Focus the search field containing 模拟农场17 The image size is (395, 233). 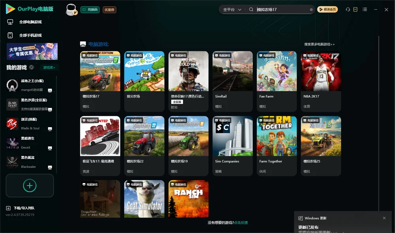[x=282, y=9]
